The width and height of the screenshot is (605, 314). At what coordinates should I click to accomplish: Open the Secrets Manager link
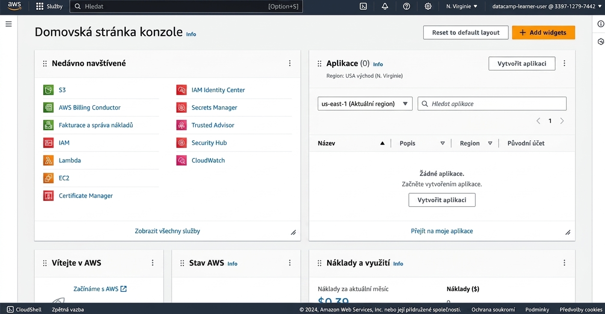tap(214, 108)
